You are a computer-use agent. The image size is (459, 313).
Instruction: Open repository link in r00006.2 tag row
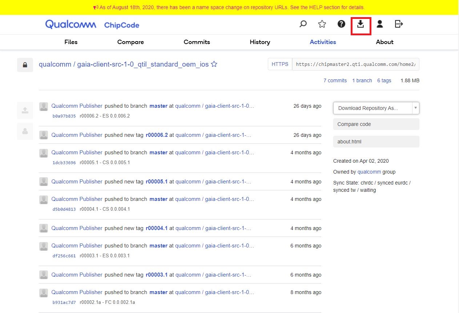coord(213,135)
